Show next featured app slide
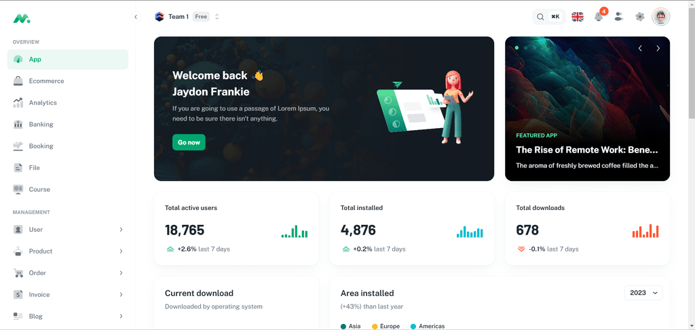 pyautogui.click(x=658, y=48)
